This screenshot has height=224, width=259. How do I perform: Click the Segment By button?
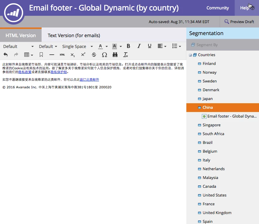point(205,45)
